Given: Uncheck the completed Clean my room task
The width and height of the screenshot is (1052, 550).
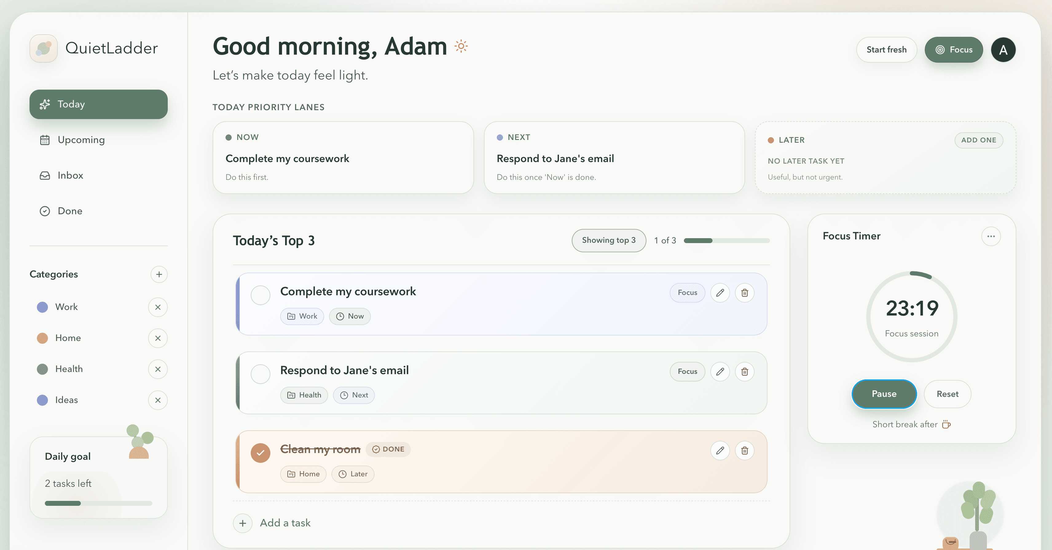Looking at the screenshot, I should pyautogui.click(x=260, y=452).
